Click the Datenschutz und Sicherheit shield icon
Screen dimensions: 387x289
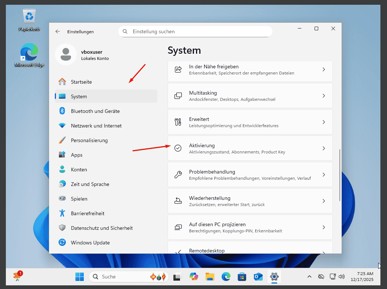click(x=62, y=228)
